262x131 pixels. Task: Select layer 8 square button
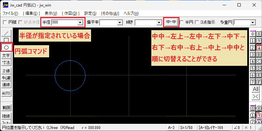click(x=259, y=34)
